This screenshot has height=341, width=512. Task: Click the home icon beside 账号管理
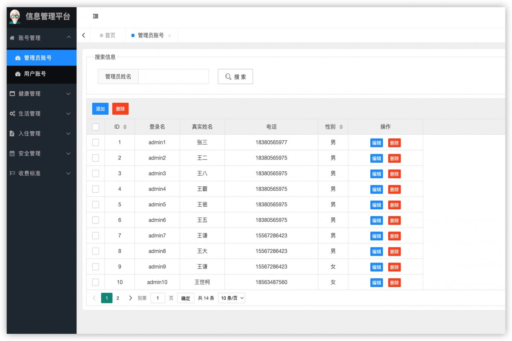point(12,38)
